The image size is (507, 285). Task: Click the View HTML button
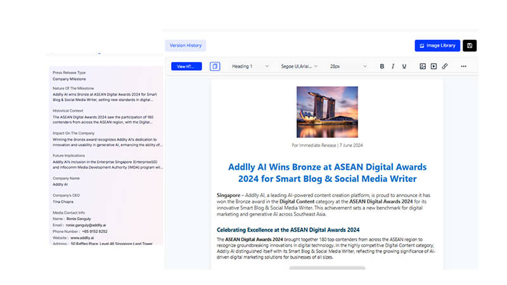tap(186, 66)
